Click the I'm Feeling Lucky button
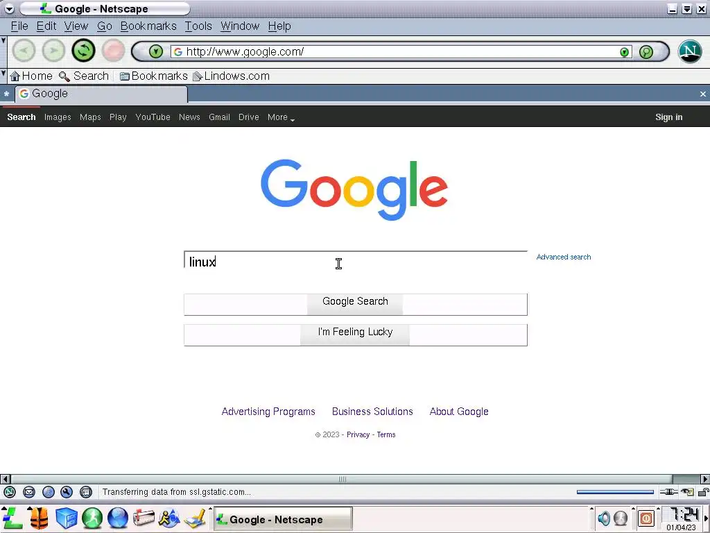Screen dimensions: 710x533 (356, 335)
